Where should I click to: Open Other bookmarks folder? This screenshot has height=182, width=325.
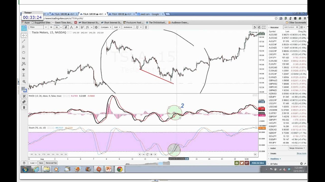click(x=296, y=22)
